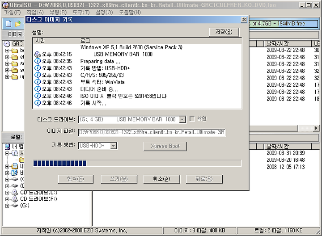Click info icon beside 기록 방법: USB-HDD+ log

(38, 68)
